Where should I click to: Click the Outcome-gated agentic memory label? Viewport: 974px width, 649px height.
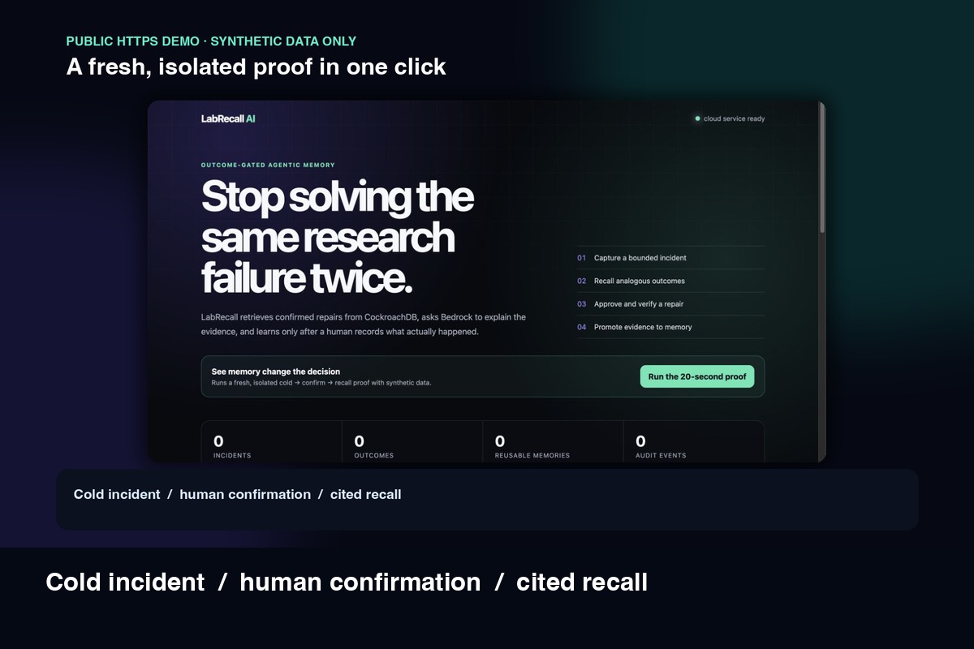(268, 165)
